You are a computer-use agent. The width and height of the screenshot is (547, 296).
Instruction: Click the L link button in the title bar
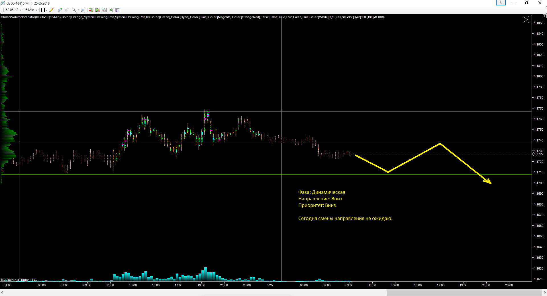pos(501,3)
